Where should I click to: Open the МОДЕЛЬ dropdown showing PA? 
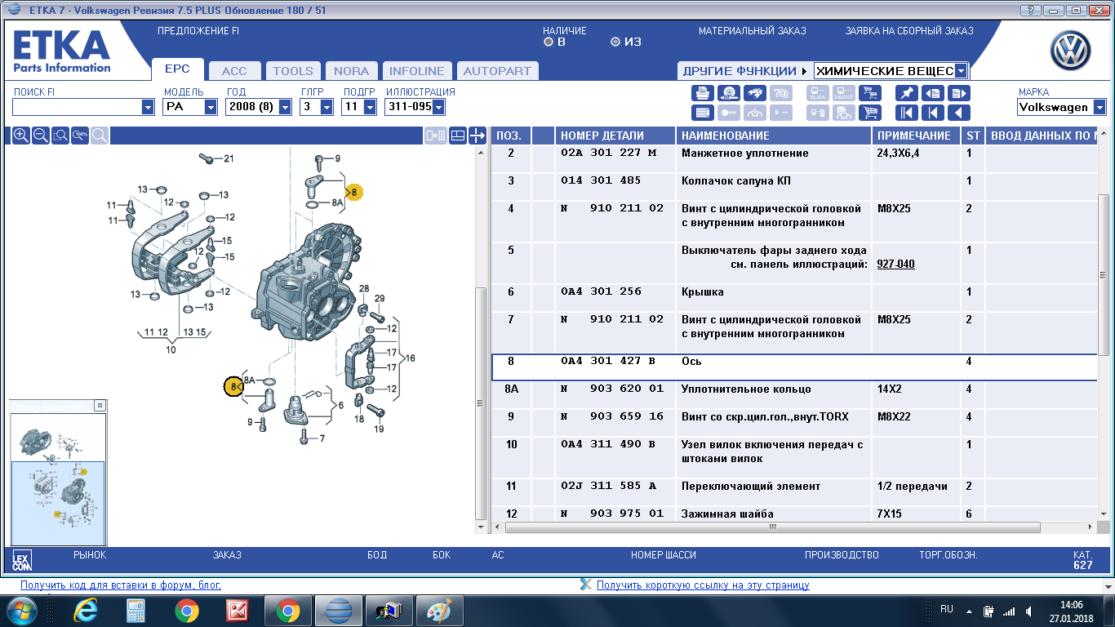pyautogui.click(x=211, y=107)
